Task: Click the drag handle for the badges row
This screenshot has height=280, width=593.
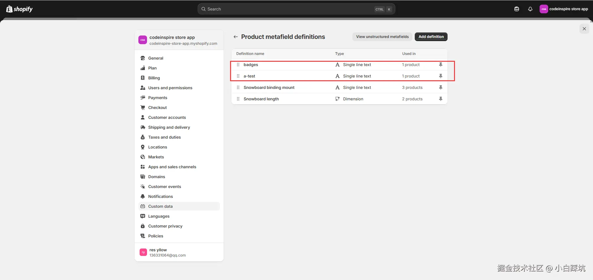Action: (x=238, y=65)
